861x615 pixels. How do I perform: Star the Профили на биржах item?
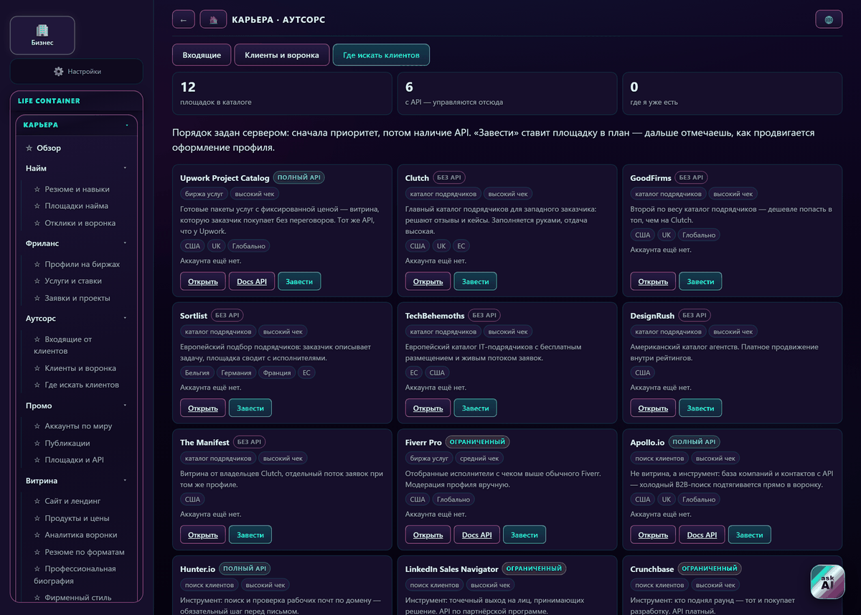(37, 264)
